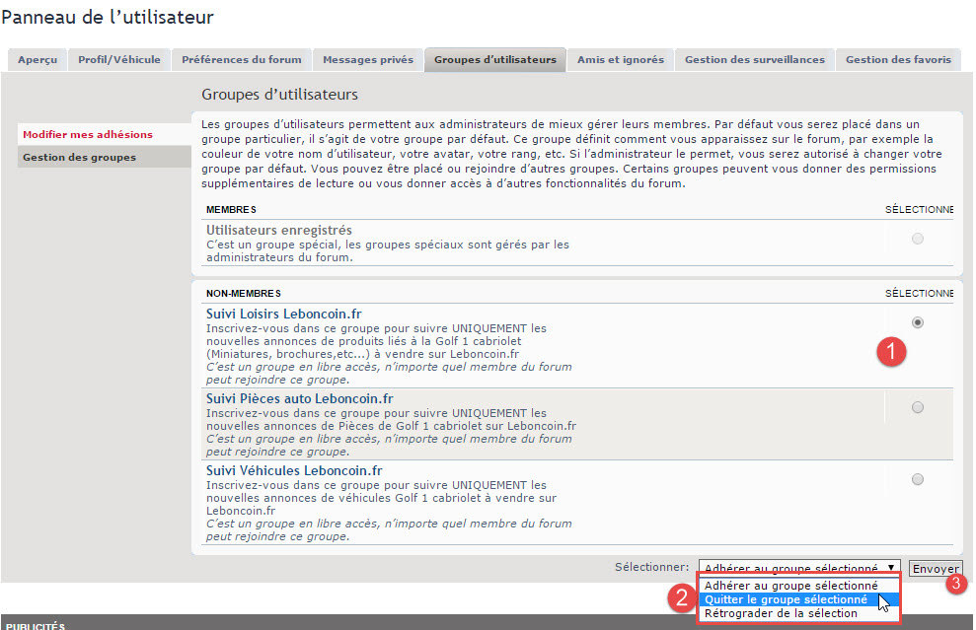Open Gestion des surveillances tab
This screenshot has height=630, width=976.
(x=754, y=59)
